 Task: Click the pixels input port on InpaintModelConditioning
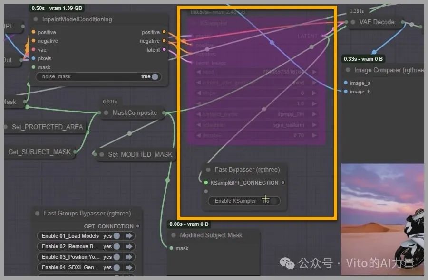[33, 58]
